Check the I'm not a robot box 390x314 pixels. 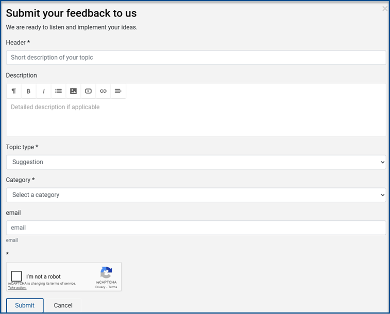[x=16, y=276]
